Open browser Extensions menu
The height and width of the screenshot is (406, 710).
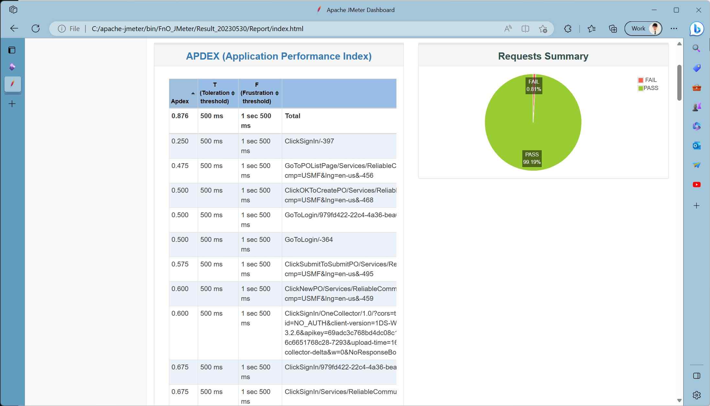click(568, 29)
